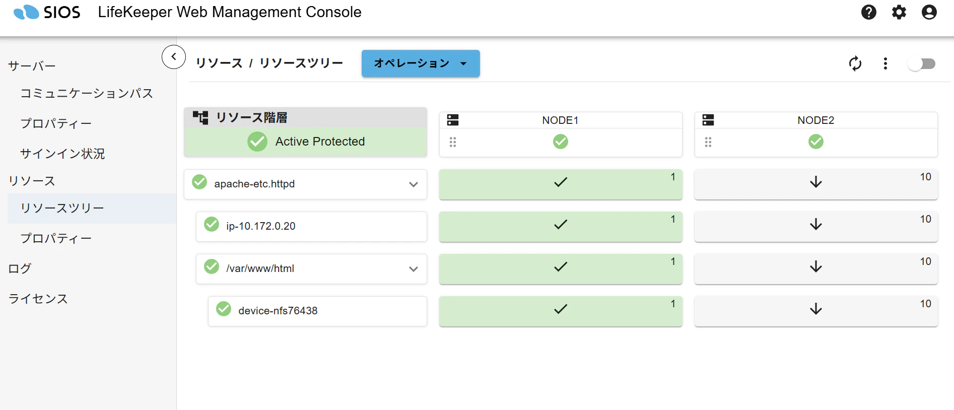Expand the apache-etc.httpd resource chevron
This screenshot has height=410, width=954.
(x=414, y=184)
